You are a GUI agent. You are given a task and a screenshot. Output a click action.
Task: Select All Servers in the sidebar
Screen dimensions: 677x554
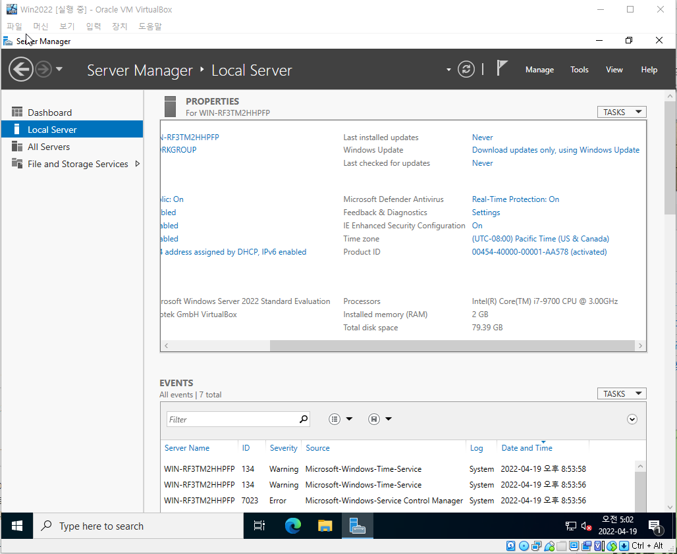[72, 147]
